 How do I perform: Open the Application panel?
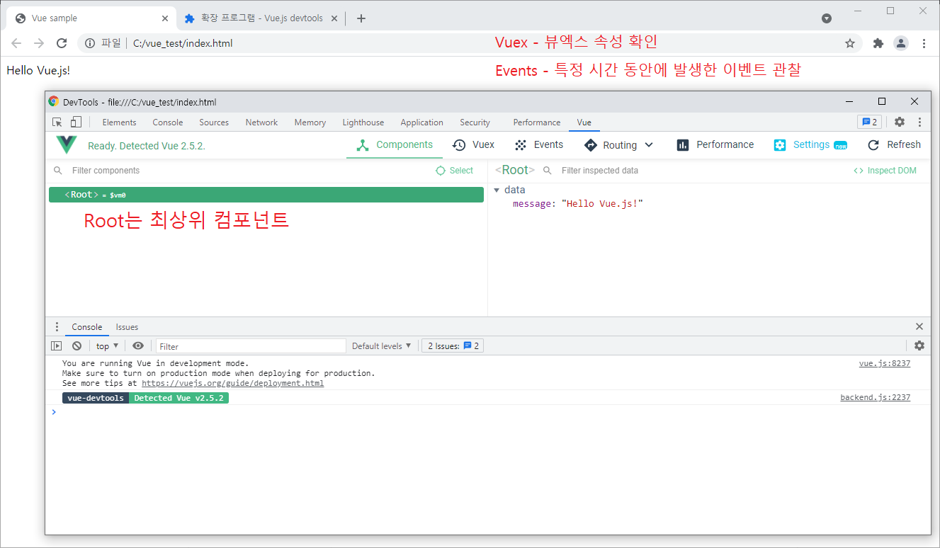(422, 122)
